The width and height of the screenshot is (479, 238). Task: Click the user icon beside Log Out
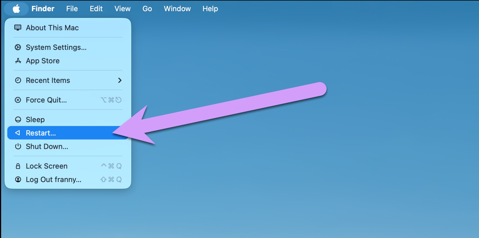(18, 179)
